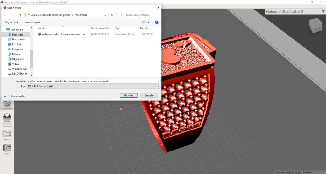
Task: Click the Buscar en meshmixer search box
Action: (x=140, y=15)
